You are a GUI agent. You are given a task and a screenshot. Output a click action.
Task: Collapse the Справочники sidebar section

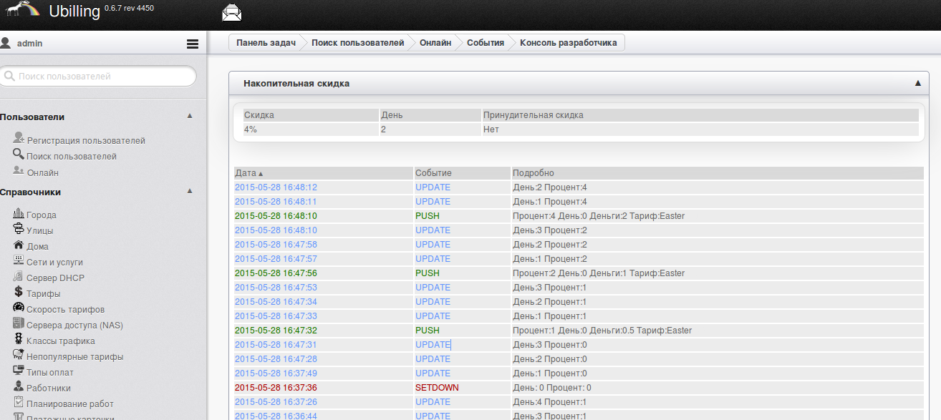[x=190, y=191]
